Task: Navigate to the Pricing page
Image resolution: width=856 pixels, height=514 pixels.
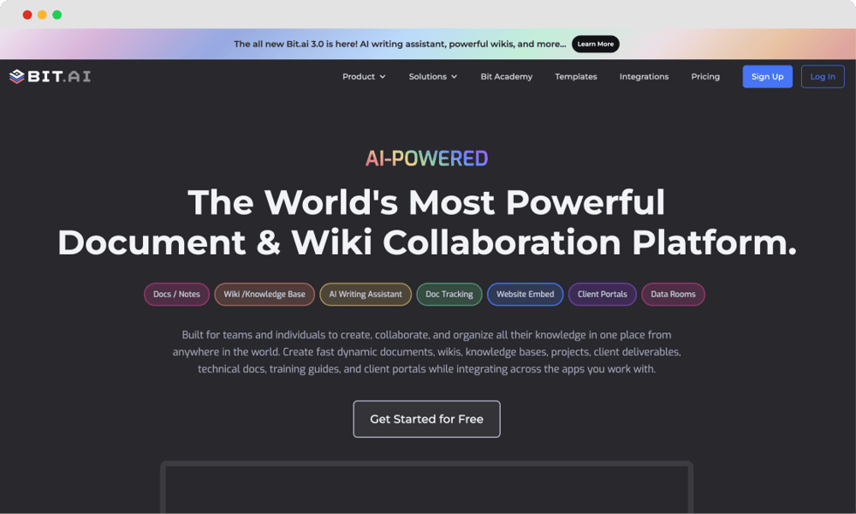Action: (705, 76)
